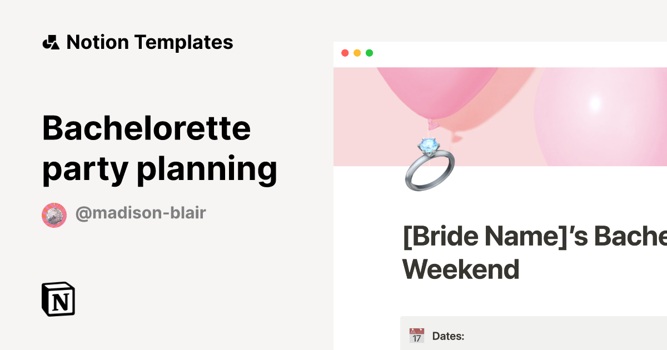Screen dimensions: 667x350
Task: Select the Dates: label text
Action: tap(448, 336)
